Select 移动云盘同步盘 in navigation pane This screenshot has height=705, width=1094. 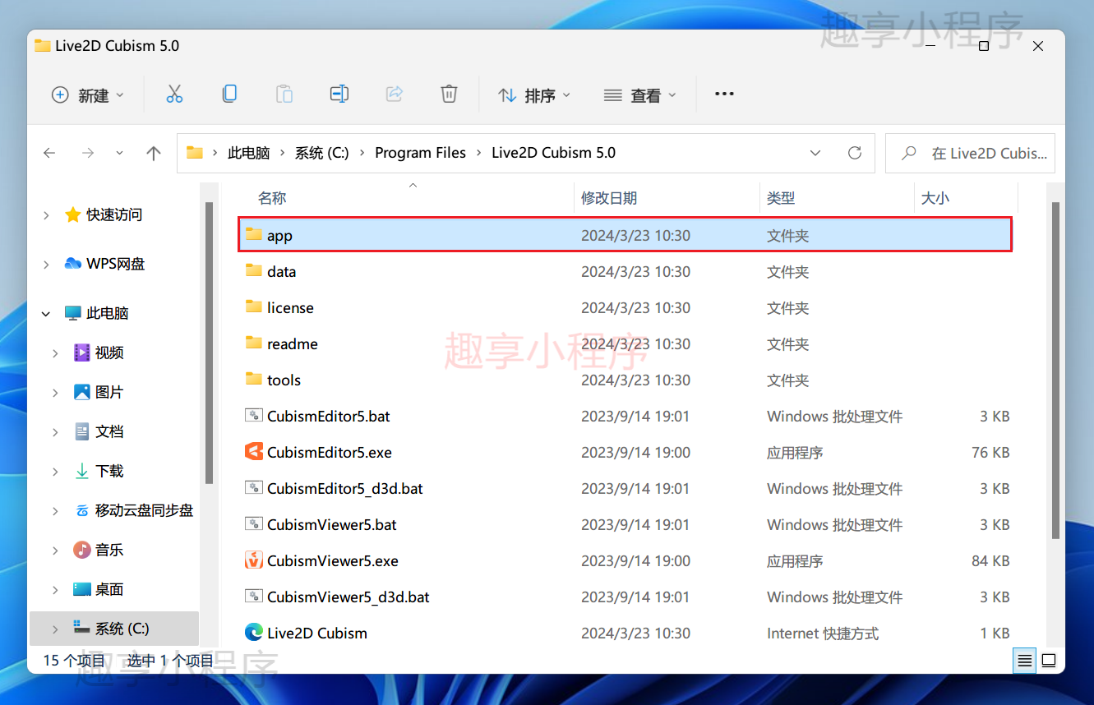pyautogui.click(x=144, y=510)
